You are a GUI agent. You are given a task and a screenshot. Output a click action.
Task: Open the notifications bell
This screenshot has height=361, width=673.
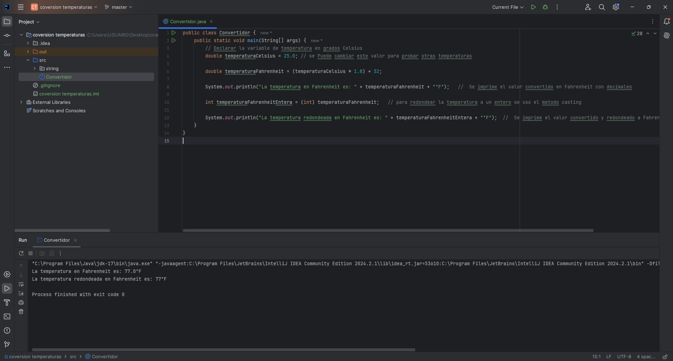(667, 21)
